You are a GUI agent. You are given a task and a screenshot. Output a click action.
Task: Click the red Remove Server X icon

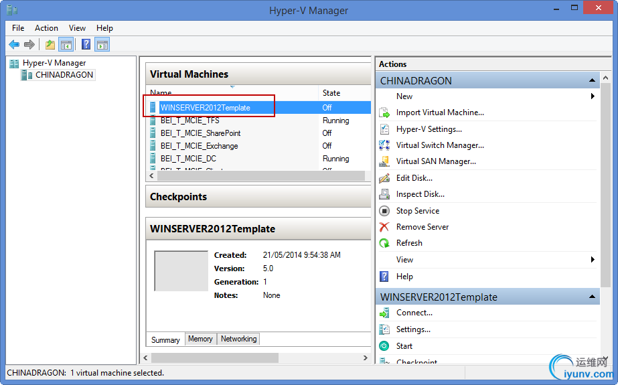point(384,227)
